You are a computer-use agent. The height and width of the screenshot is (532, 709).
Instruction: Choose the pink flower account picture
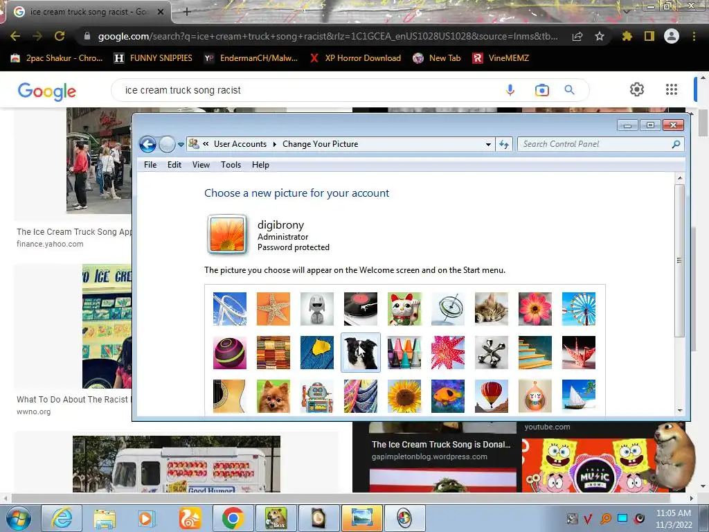click(535, 309)
